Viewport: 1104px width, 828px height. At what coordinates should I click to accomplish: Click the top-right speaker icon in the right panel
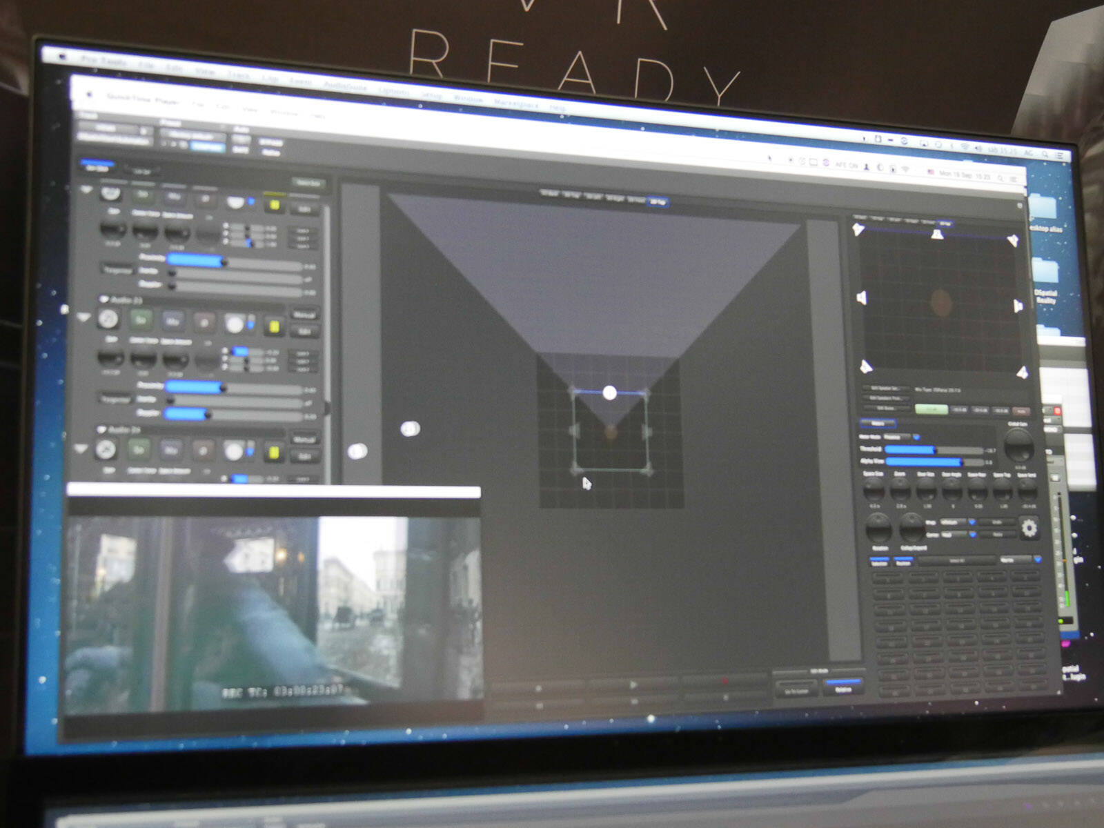tap(1012, 240)
